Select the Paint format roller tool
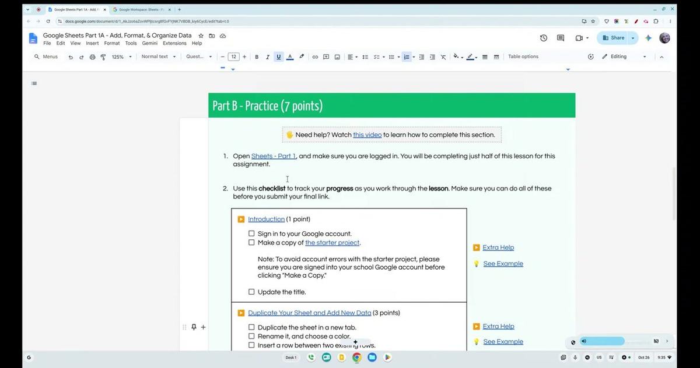The height and width of the screenshot is (368, 700). (x=103, y=57)
